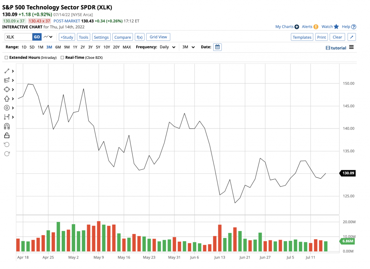Expand the measure tool submenu

point(13,117)
